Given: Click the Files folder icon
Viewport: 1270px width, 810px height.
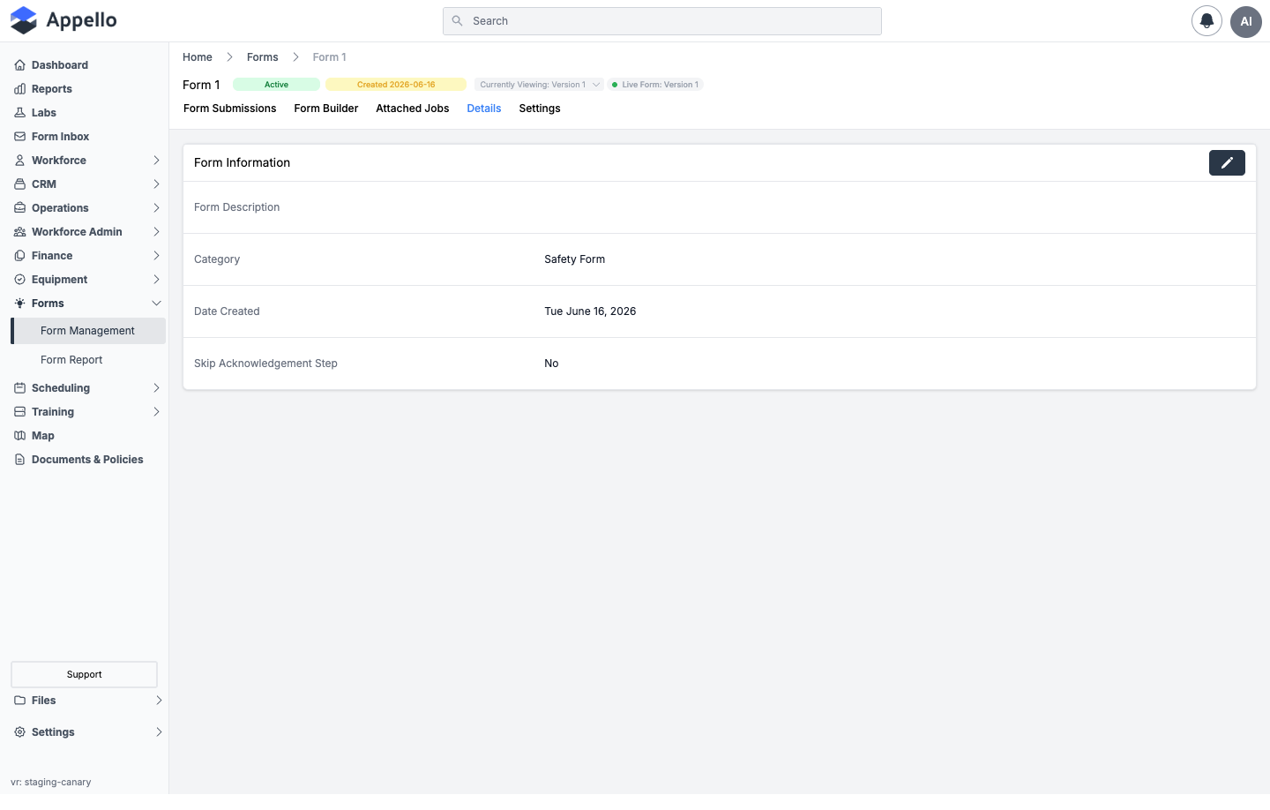Looking at the screenshot, I should tap(19, 701).
